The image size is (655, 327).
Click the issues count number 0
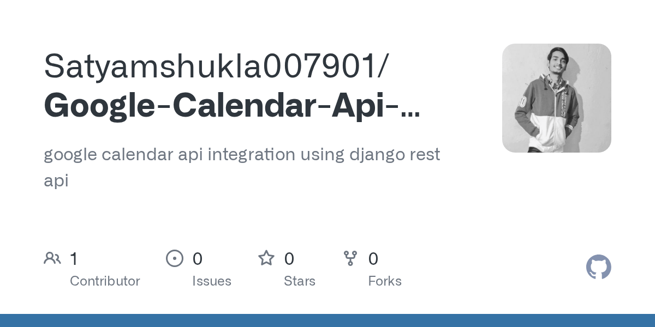coord(198,259)
